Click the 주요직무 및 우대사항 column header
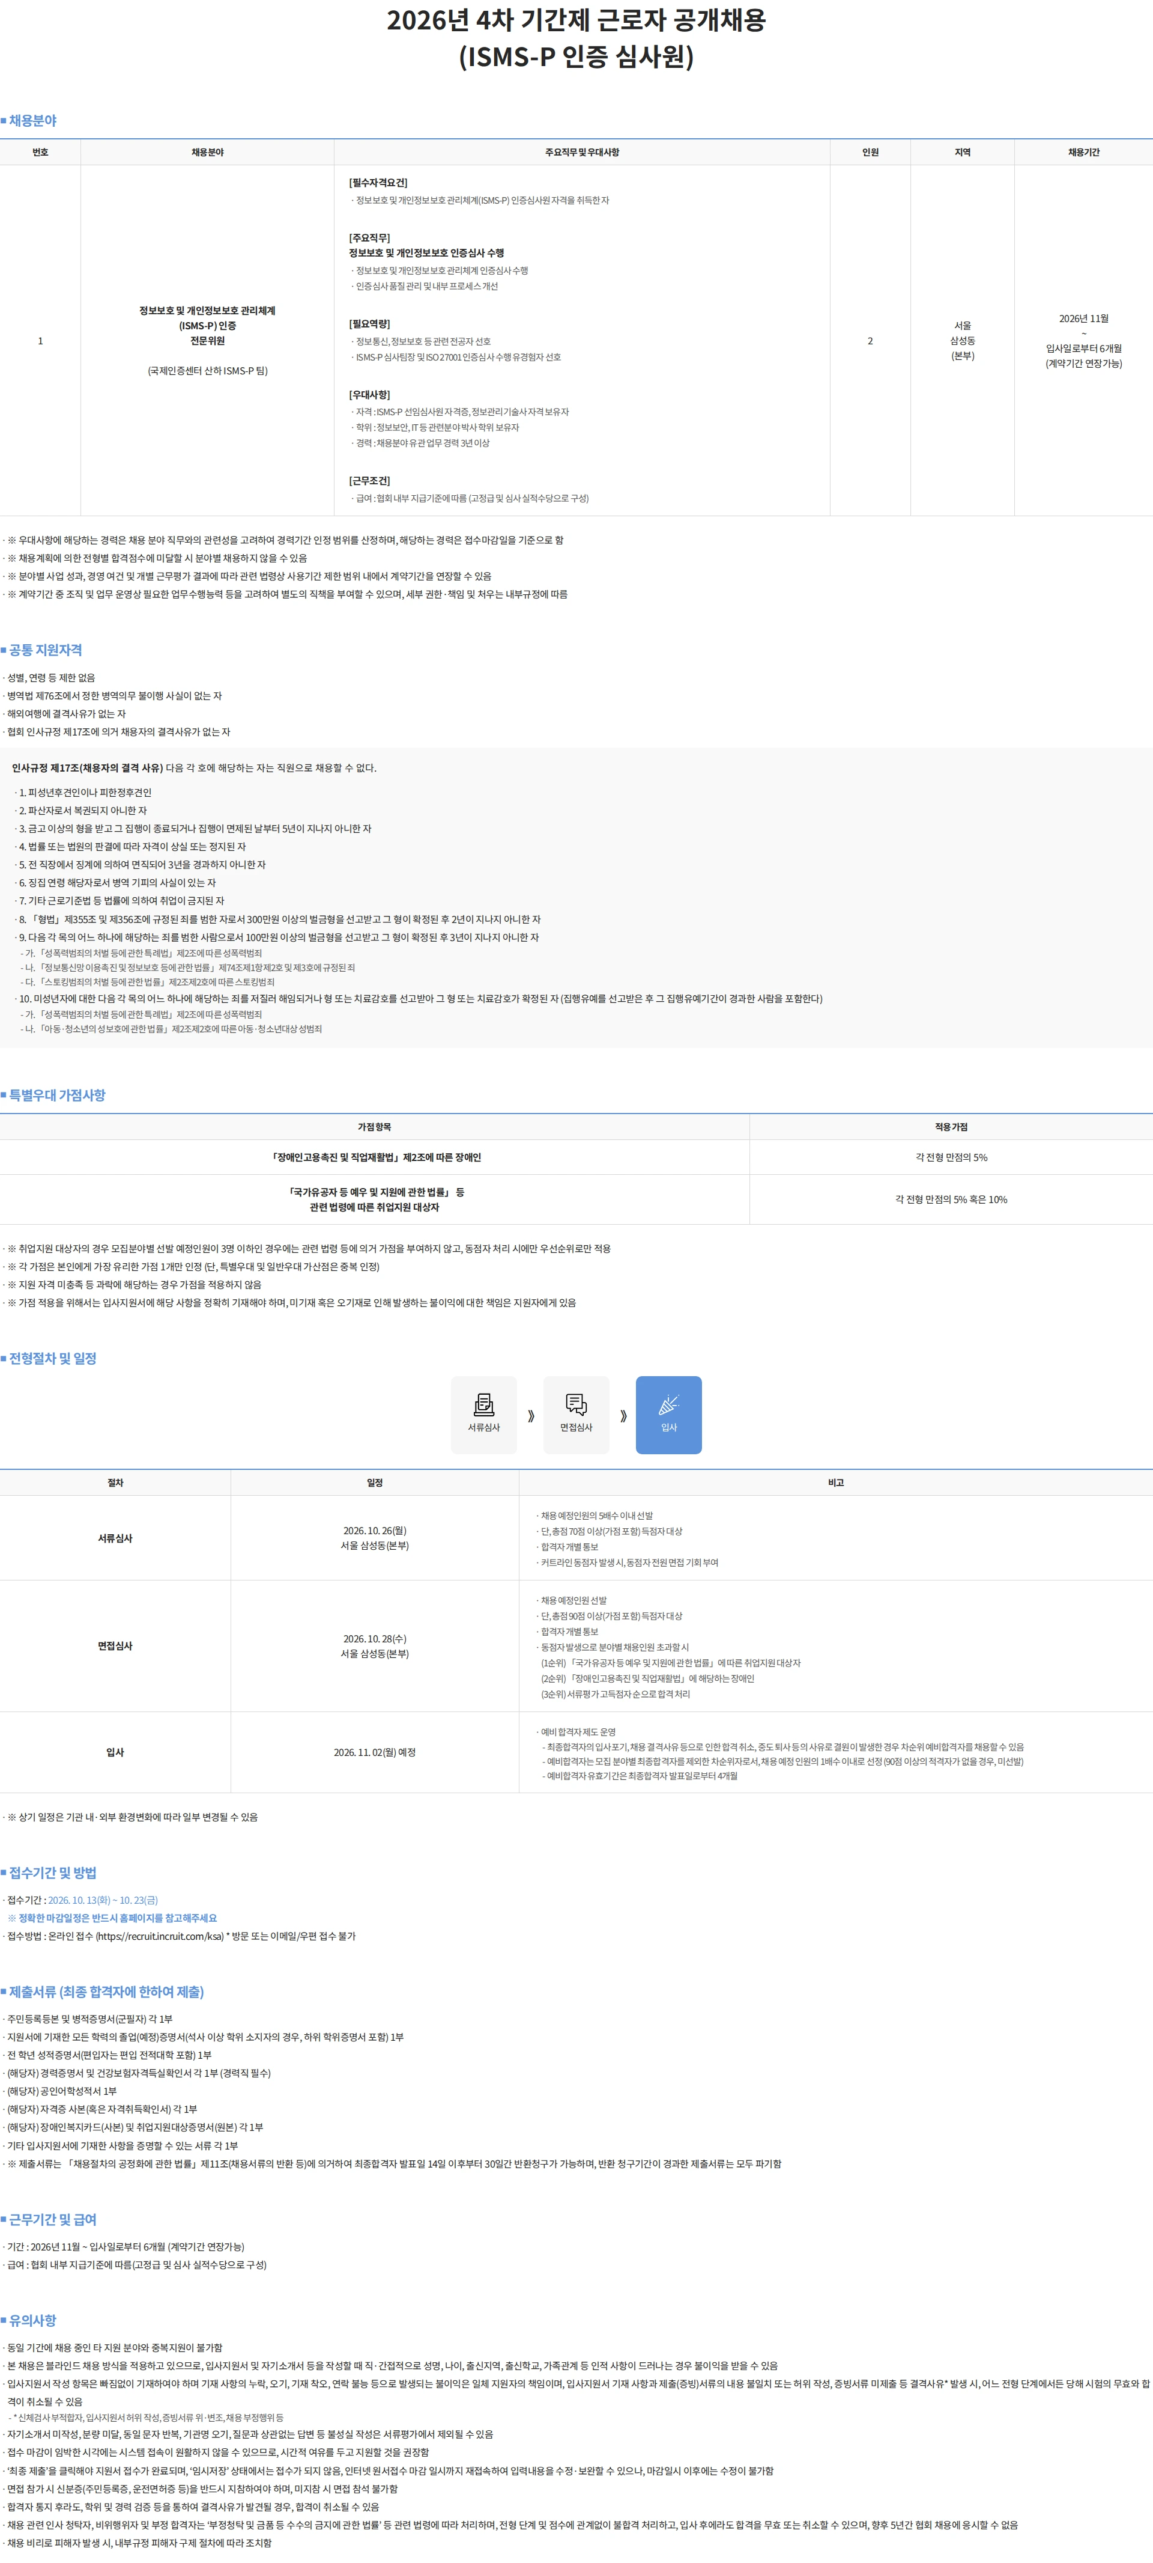1153x2563 pixels. click(x=581, y=152)
